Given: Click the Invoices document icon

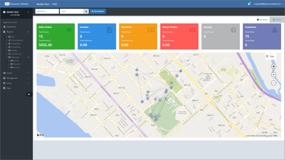Looking at the screenshot, I should [110, 30].
